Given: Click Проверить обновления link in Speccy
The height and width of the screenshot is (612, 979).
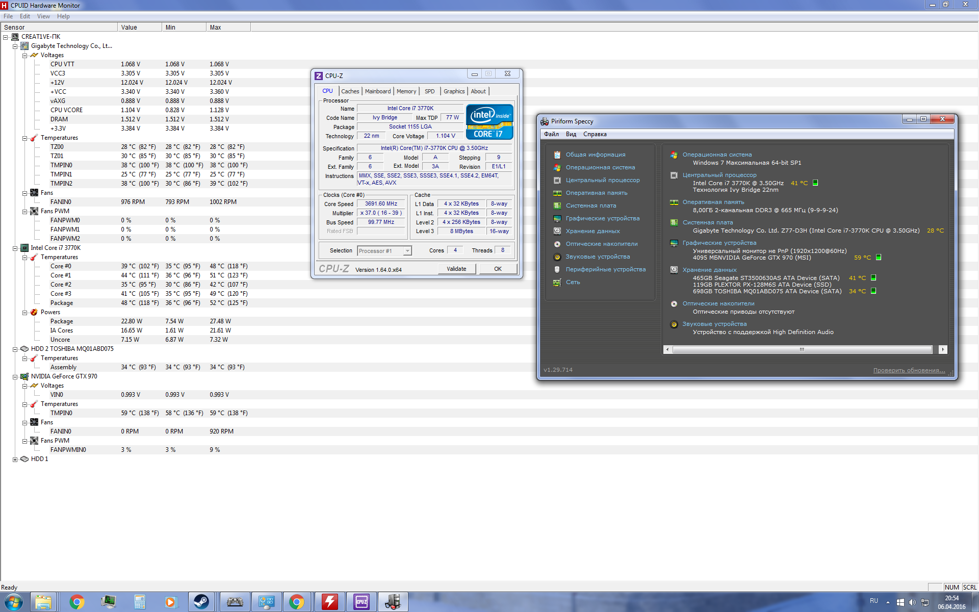Looking at the screenshot, I should pos(909,370).
